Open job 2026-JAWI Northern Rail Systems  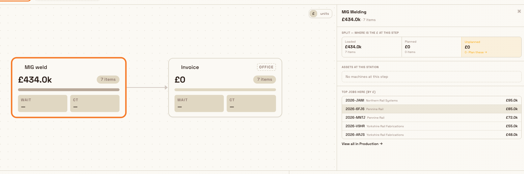pyautogui.click(x=432, y=100)
